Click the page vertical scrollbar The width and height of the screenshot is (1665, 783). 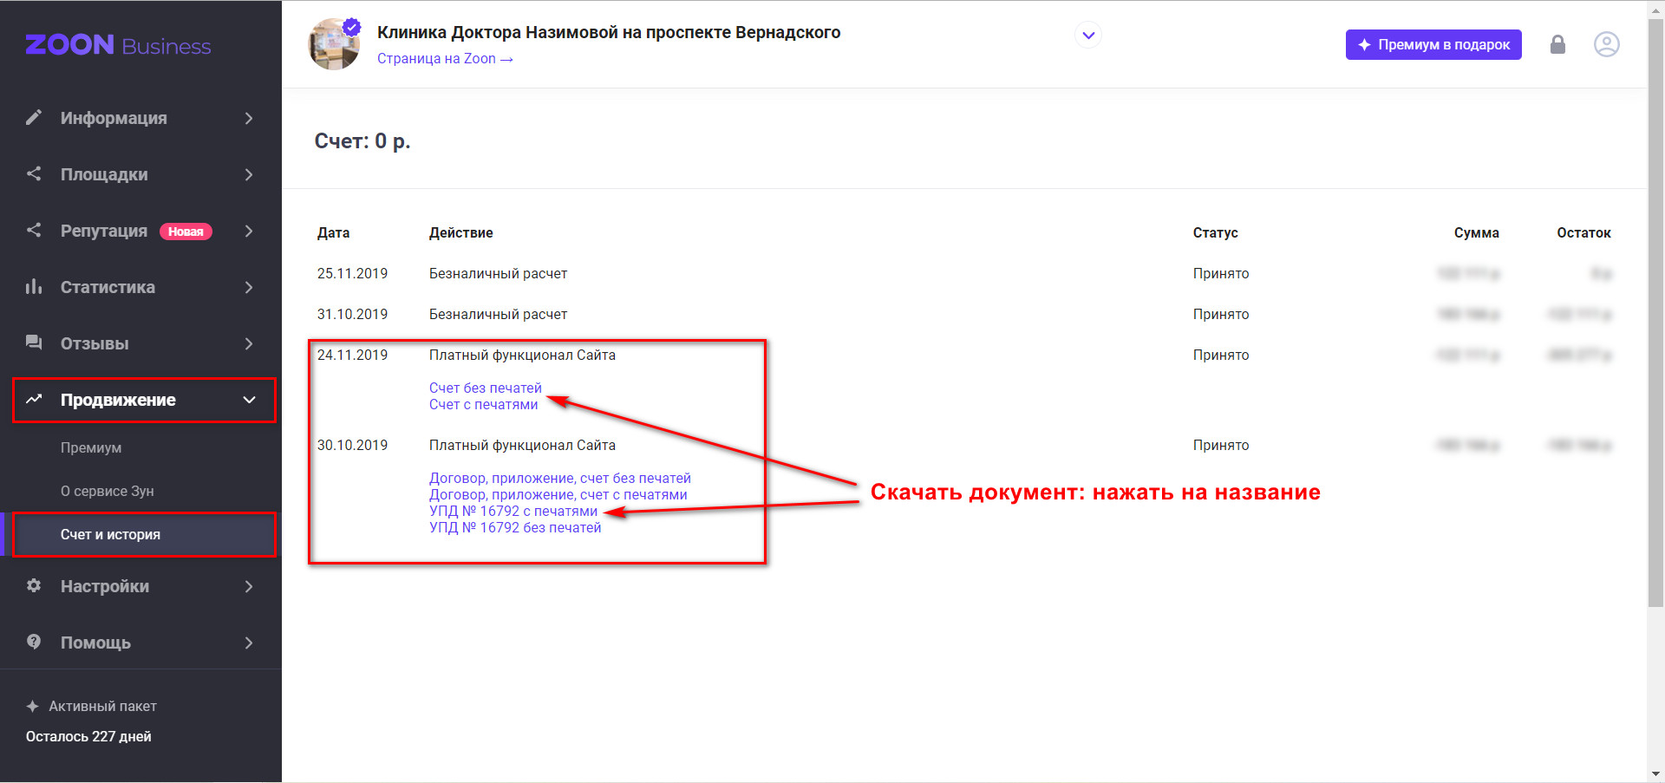click(1656, 312)
